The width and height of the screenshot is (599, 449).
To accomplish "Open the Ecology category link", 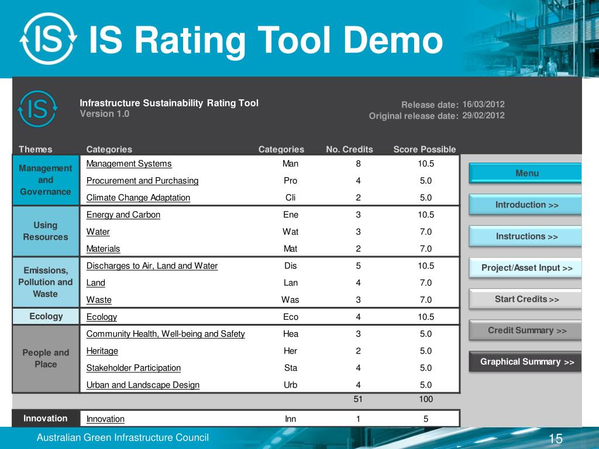I will 101,317.
